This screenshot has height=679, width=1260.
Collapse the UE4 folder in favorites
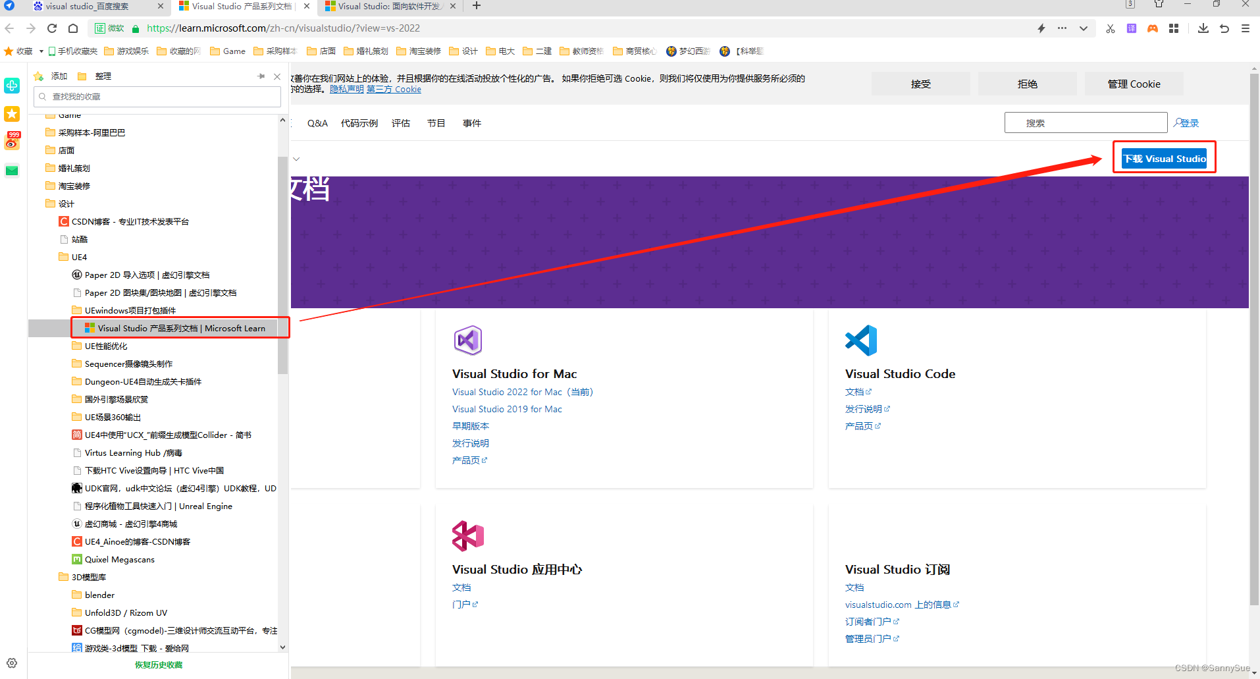tap(73, 257)
